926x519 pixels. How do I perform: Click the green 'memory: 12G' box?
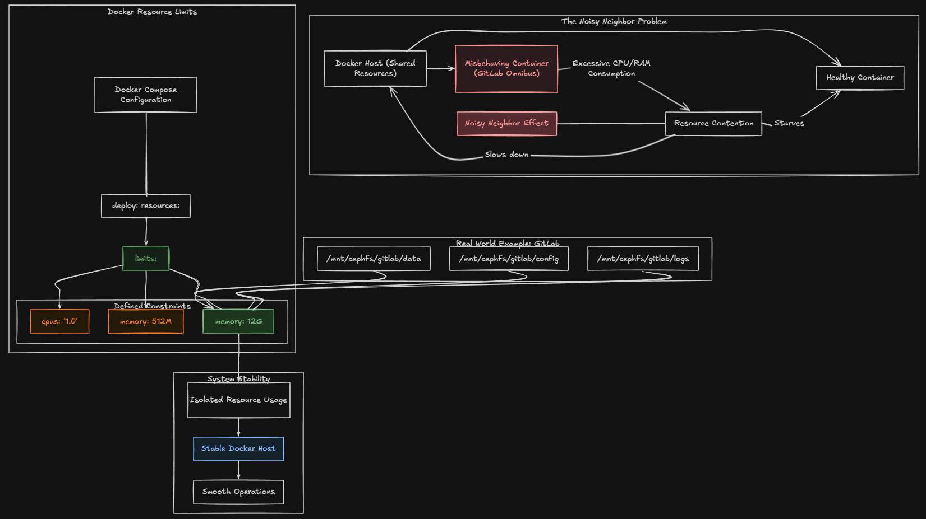pos(238,321)
